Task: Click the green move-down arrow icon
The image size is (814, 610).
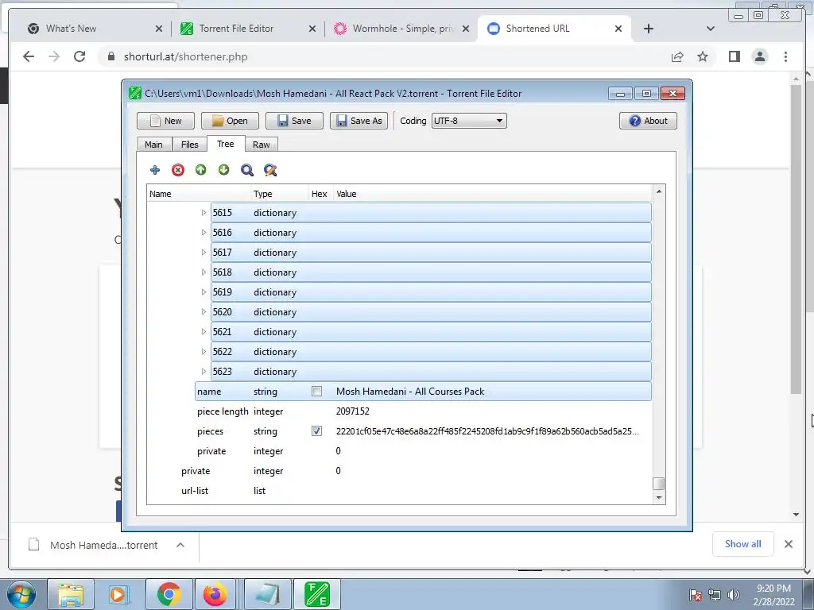Action: pos(223,170)
